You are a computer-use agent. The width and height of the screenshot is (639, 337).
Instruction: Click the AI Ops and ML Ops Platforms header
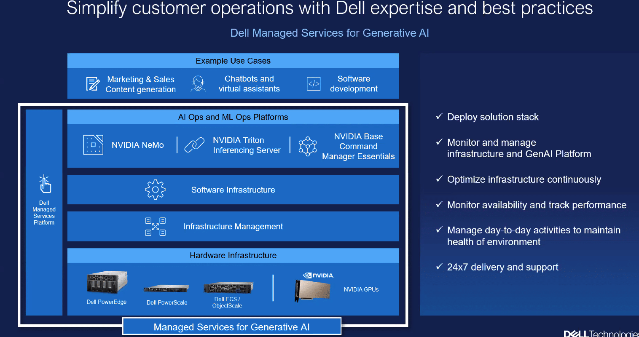click(x=233, y=117)
